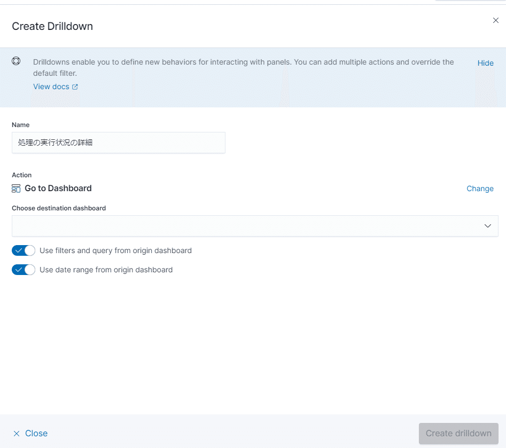The width and height of the screenshot is (506, 448).
Task: Click the Create Drilldown heading
Action: [x=52, y=26]
